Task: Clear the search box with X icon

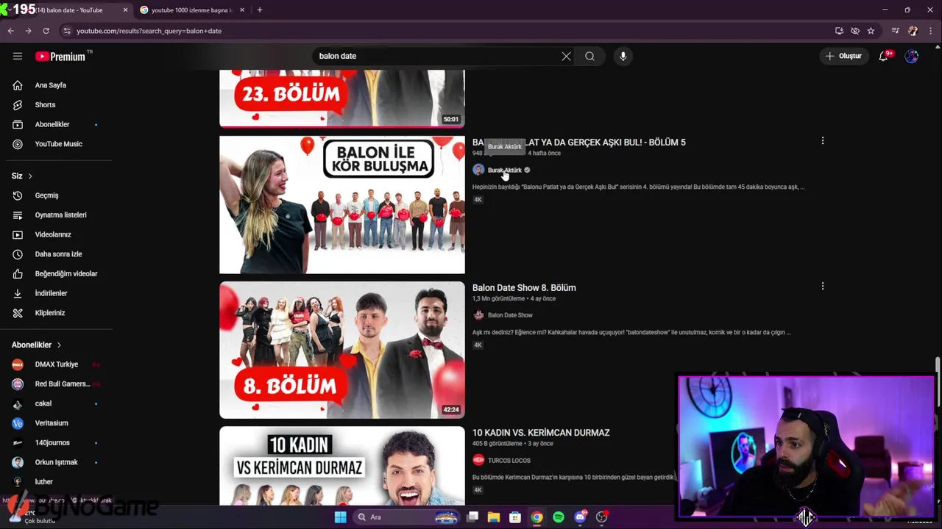Action: coord(566,56)
